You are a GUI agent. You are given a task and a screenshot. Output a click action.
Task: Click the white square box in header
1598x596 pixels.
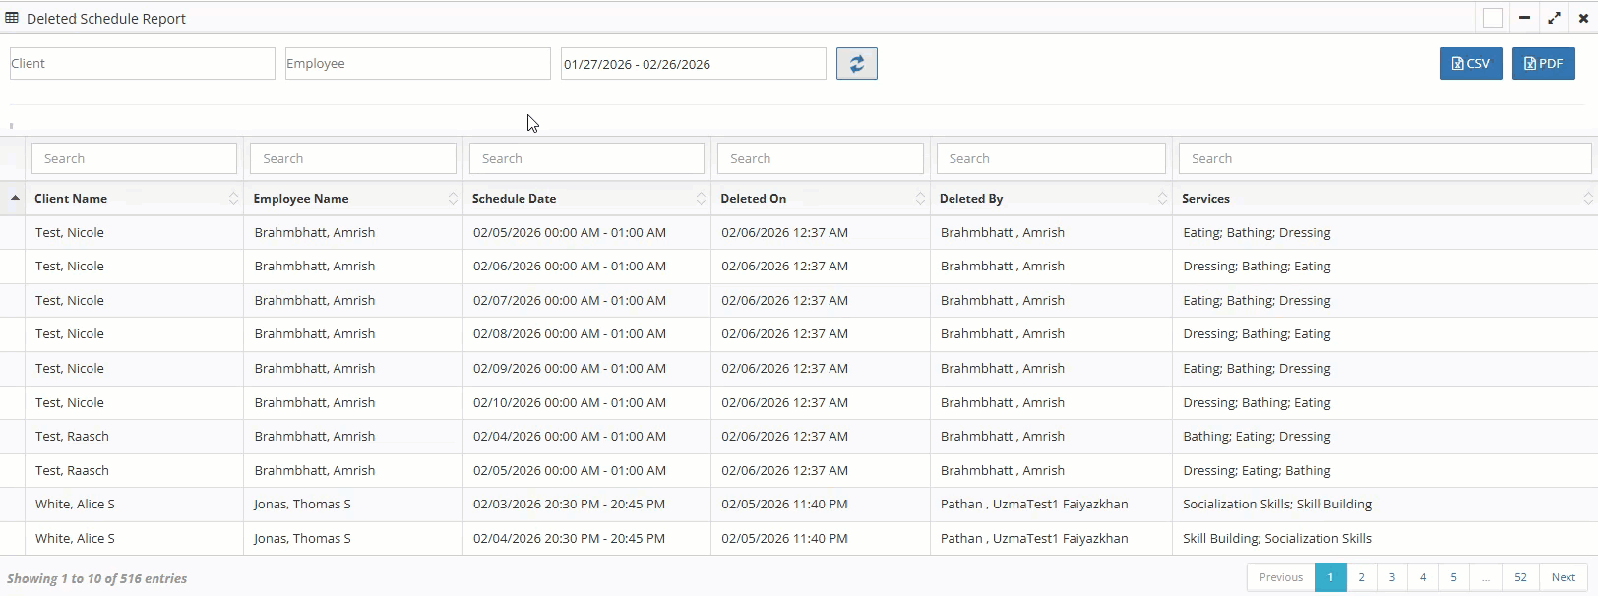1493,18
